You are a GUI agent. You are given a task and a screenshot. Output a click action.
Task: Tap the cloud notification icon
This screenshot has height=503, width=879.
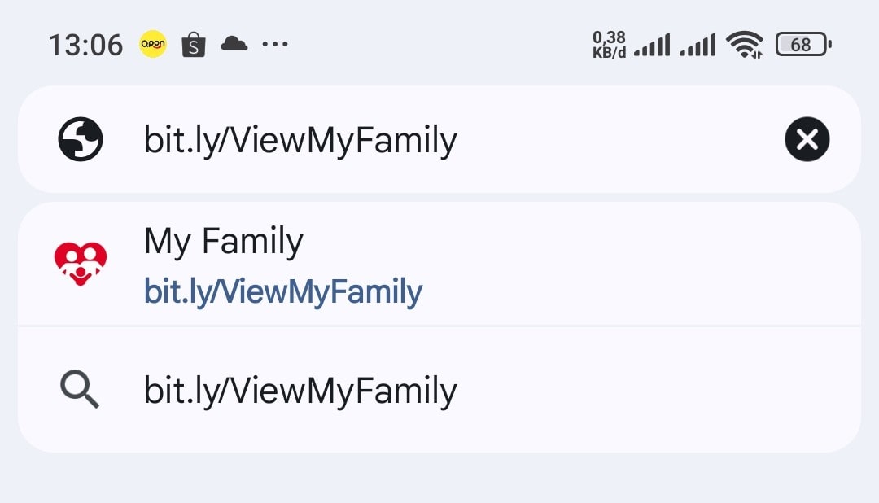click(x=234, y=43)
